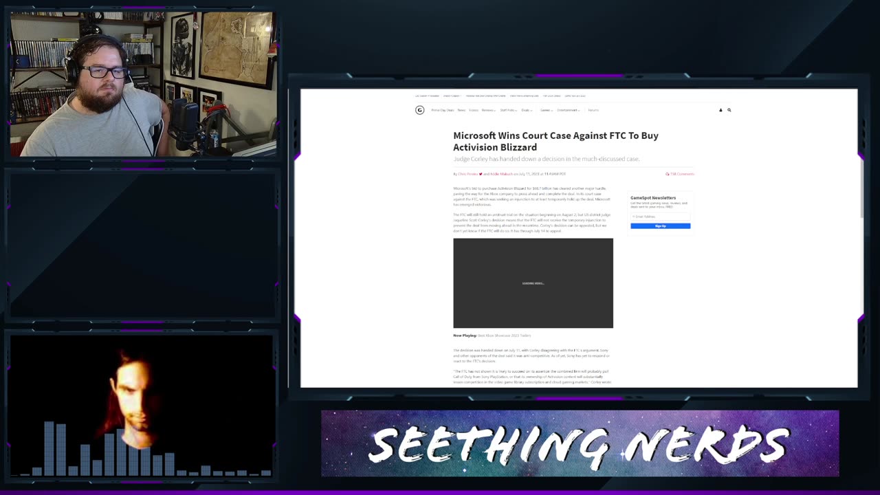880x495 pixels.
Task: Expand the Reviews dropdown menu
Action: 489,110
